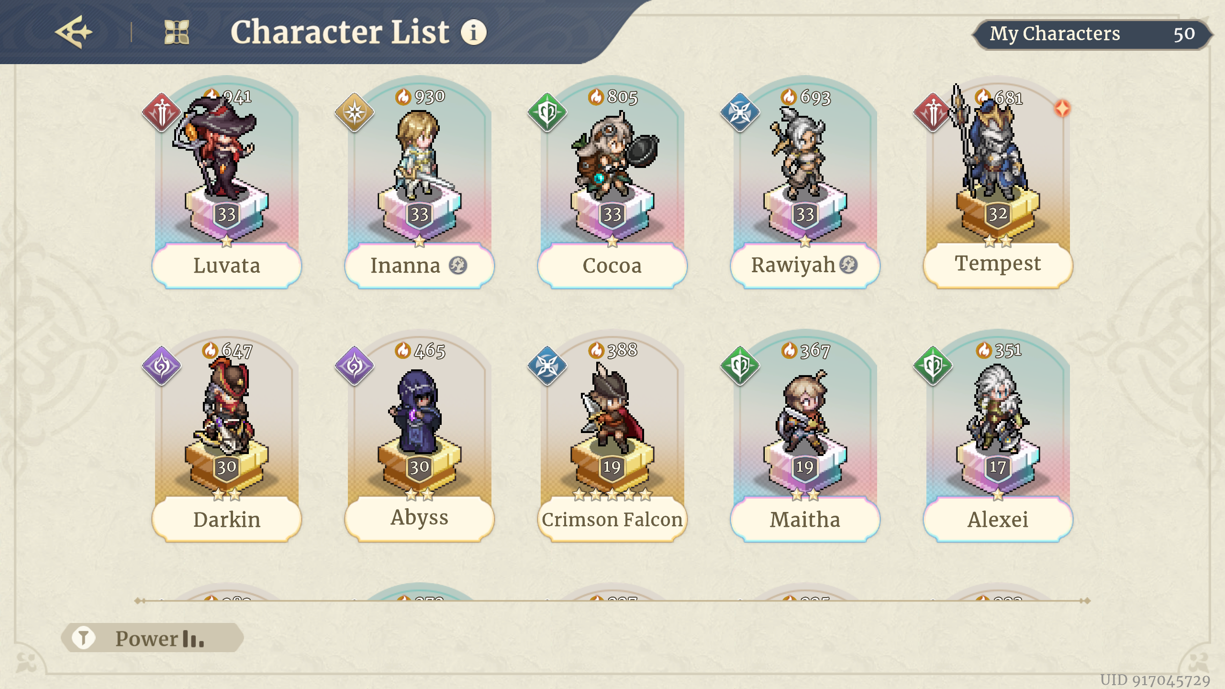
Task: Select the red sword class icon on Luvata
Action: pos(162,112)
